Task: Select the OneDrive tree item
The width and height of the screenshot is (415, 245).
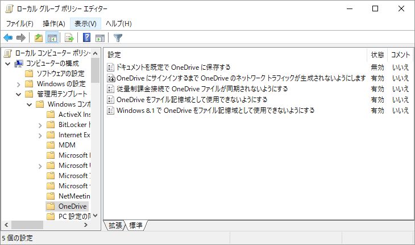Action: click(x=73, y=206)
